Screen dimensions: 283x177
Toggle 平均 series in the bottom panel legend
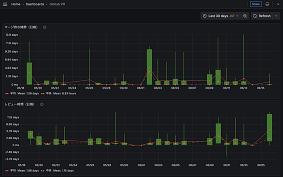(x=13, y=171)
